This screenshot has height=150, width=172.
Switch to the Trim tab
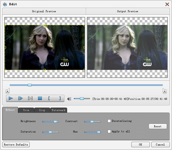26,110
